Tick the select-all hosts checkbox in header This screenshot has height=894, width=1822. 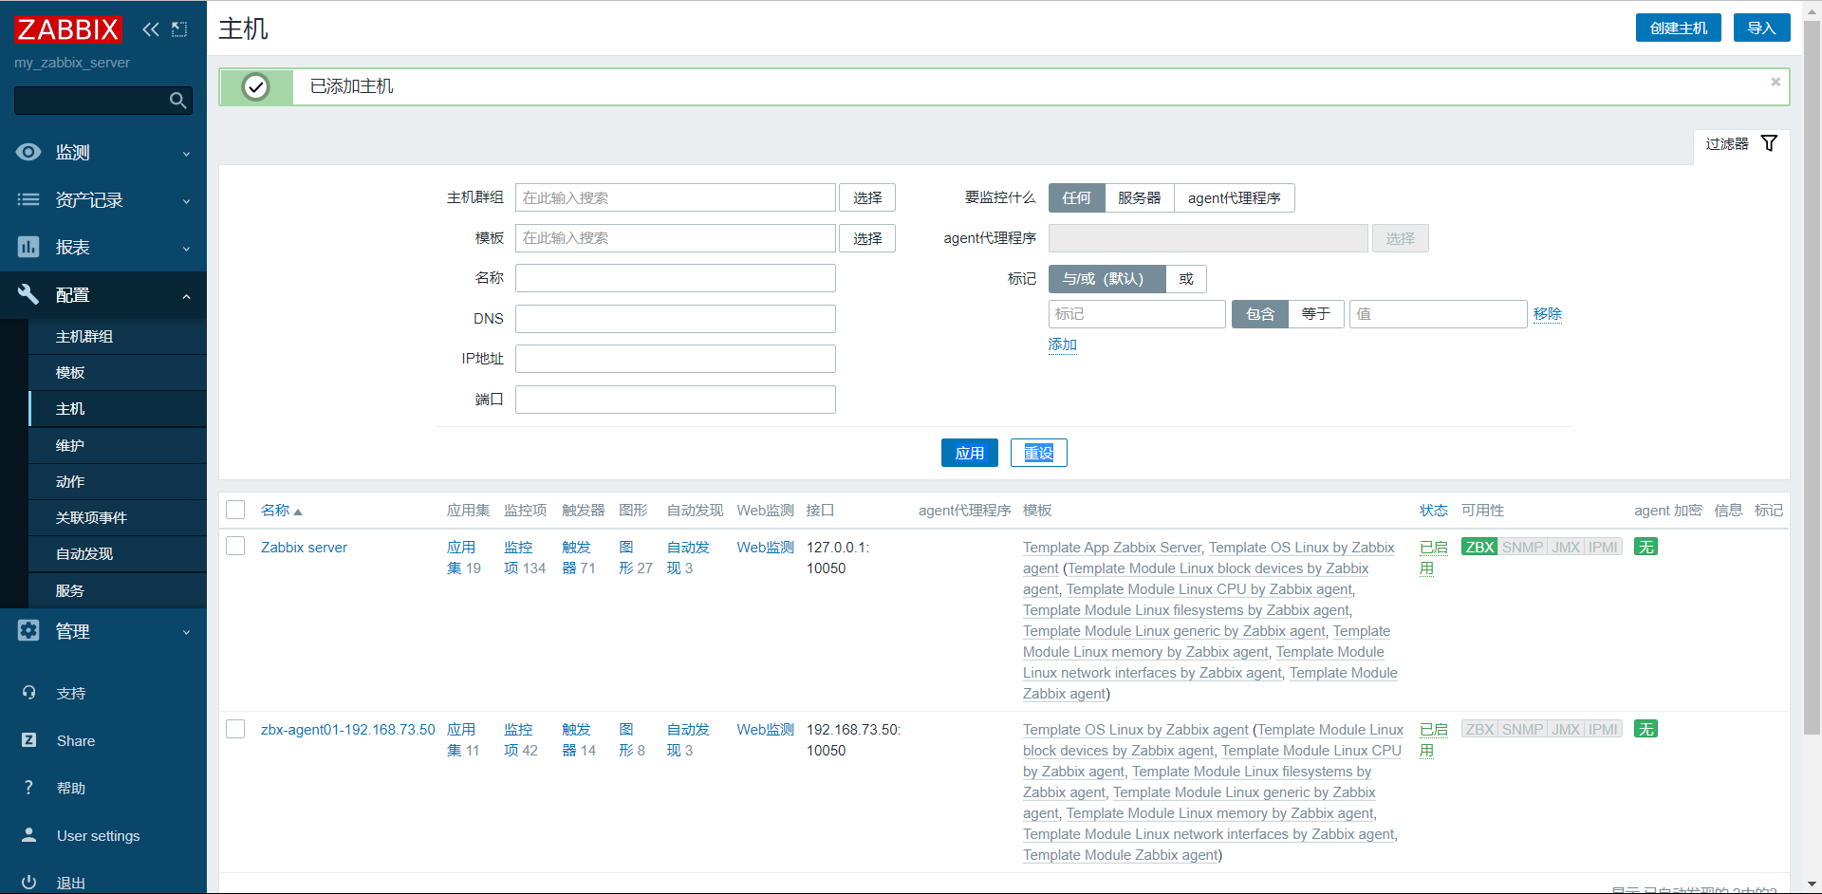pyautogui.click(x=235, y=510)
